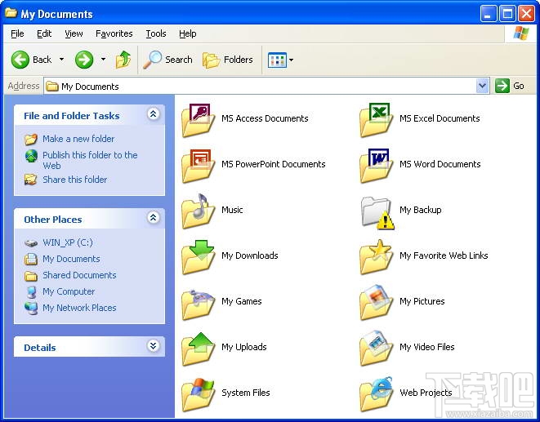Select the MS PowerPoint Documents folder icon
This screenshot has height=422, width=540.
click(x=198, y=165)
